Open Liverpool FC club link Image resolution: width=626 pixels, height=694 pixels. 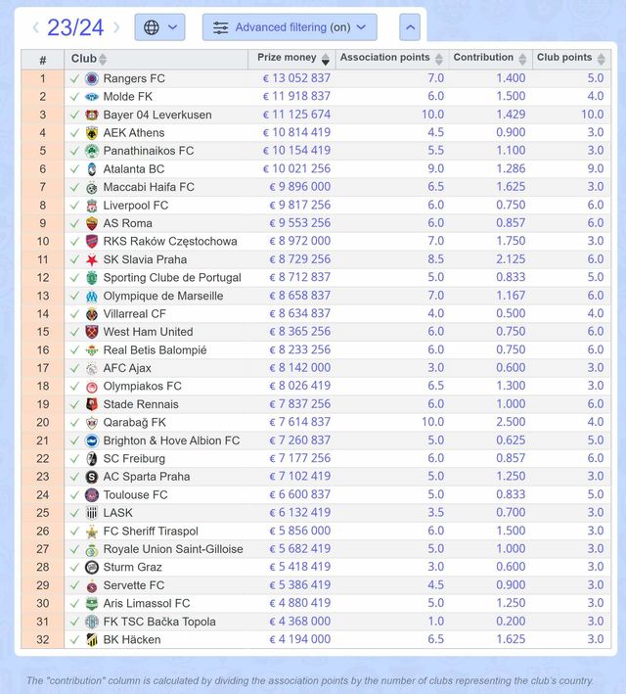pos(136,206)
